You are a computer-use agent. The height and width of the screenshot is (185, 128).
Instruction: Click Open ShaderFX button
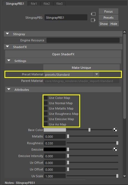click(x=63, y=54)
